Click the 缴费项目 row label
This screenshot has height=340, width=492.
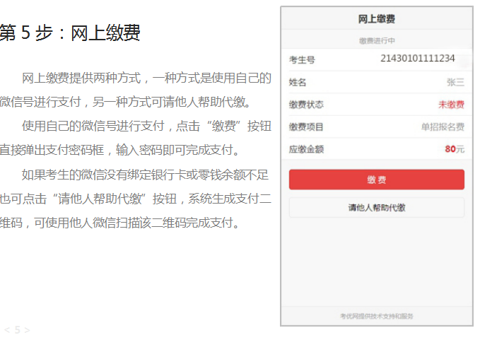click(306, 127)
